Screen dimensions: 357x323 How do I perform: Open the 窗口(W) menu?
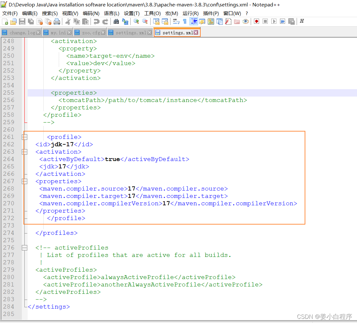232,13
